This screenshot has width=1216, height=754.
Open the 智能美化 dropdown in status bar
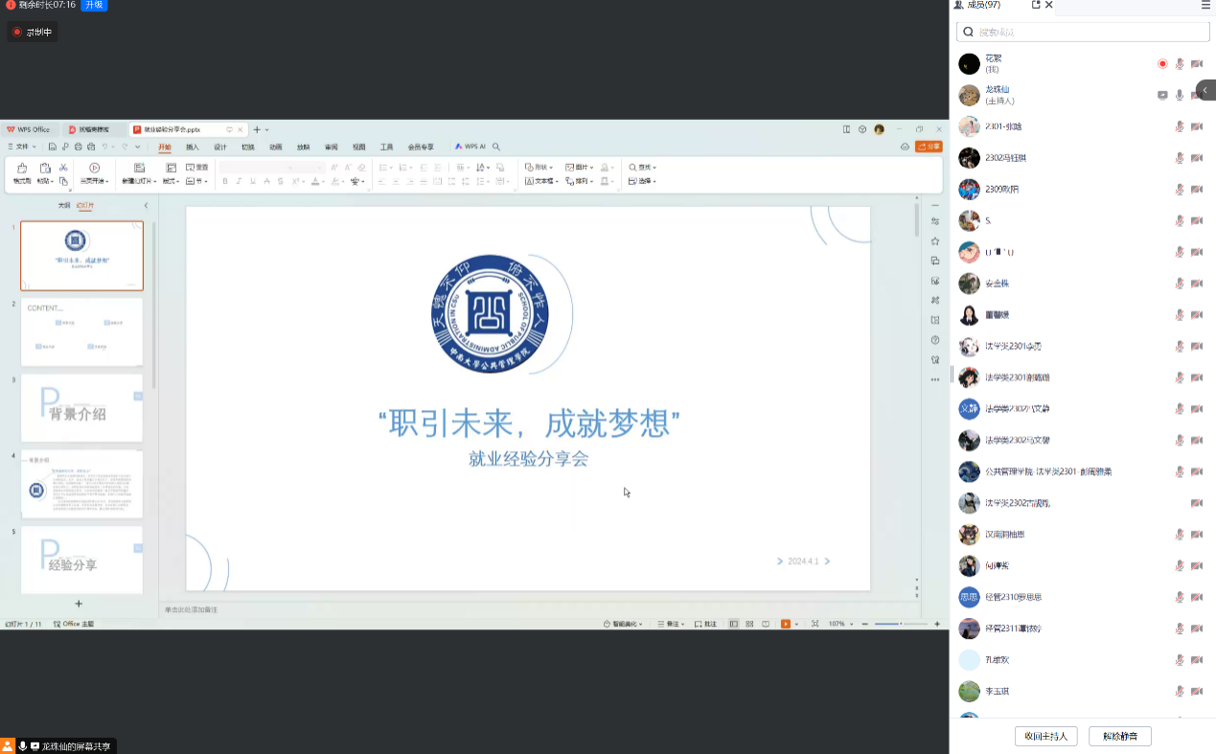(x=623, y=624)
